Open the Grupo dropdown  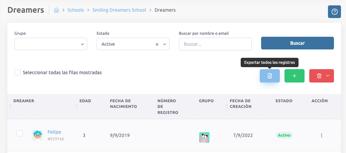pos(51,44)
